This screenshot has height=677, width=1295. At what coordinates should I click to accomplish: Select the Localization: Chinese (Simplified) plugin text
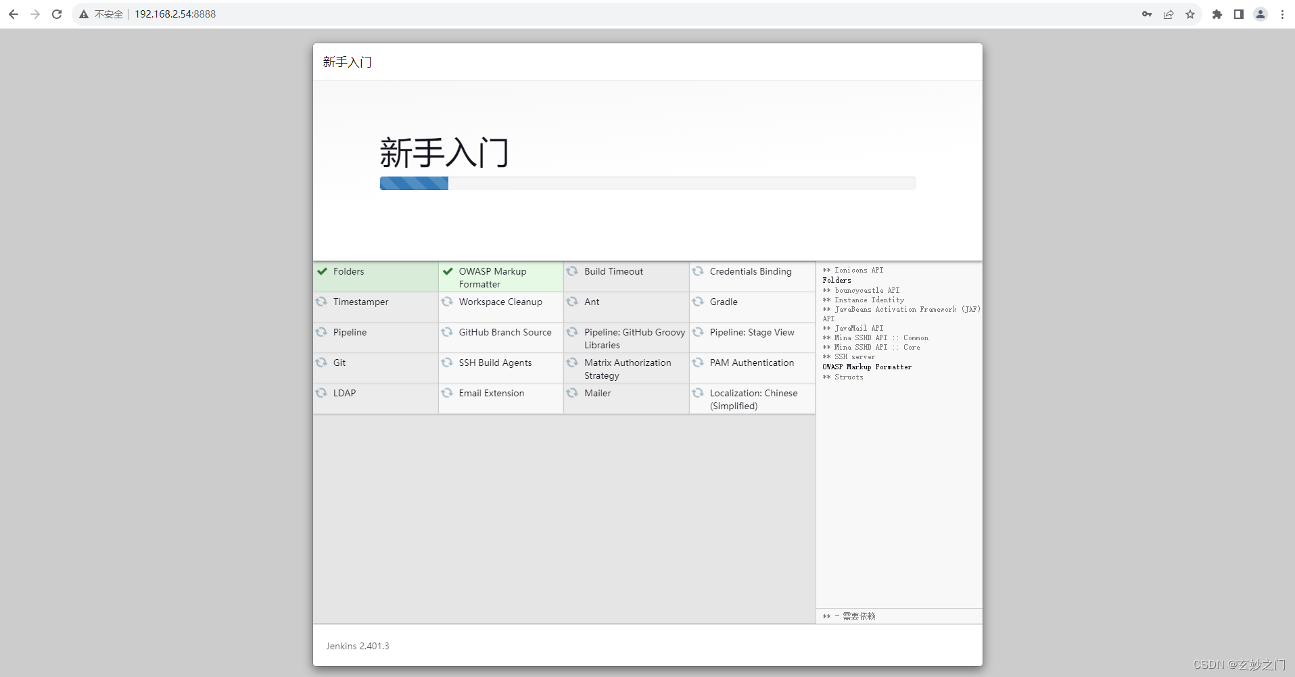(753, 400)
